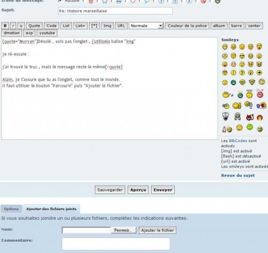Insert the green round smiley face
This screenshot has height=253, width=268.
pyautogui.click(x=250, y=127)
